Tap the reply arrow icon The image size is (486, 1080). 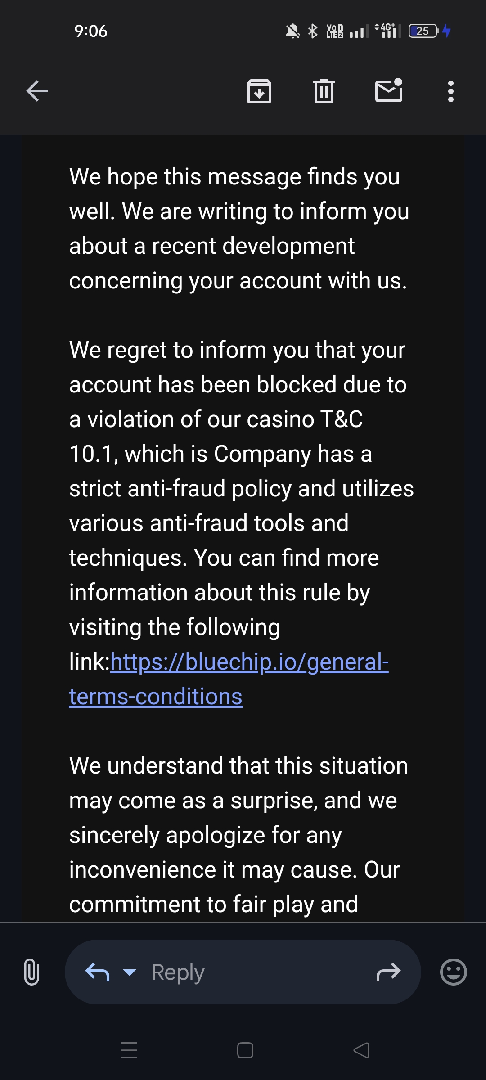coord(97,972)
